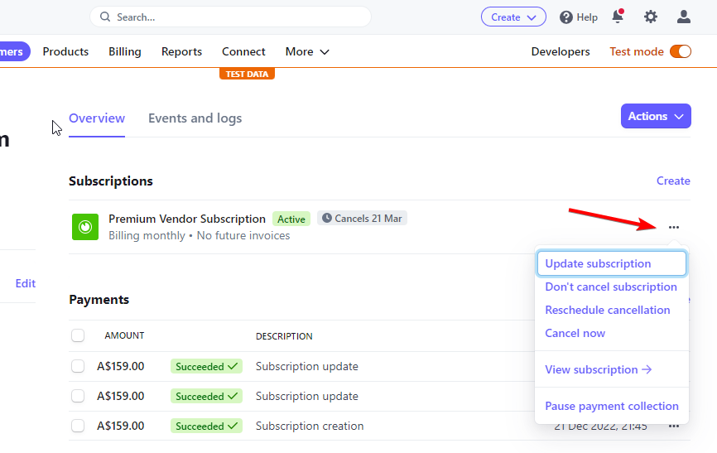Switch to the Overview tab
Viewport: 717px width, 453px height.
(x=97, y=118)
